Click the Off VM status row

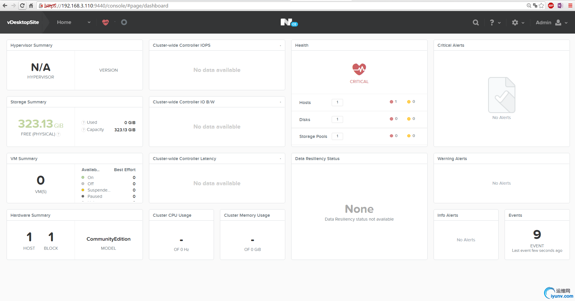coord(108,184)
